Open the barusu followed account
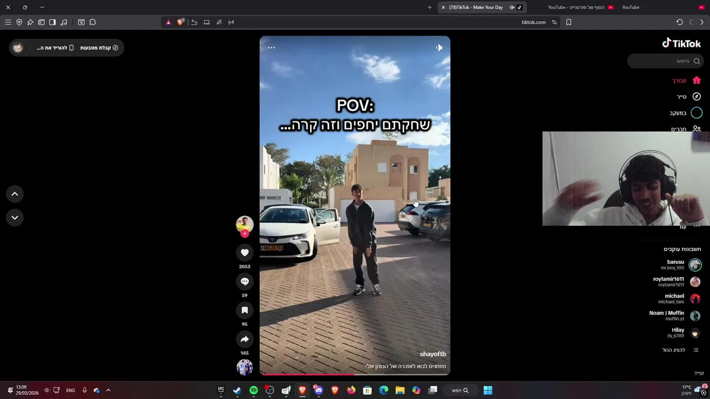The image size is (710, 399). tap(682, 265)
